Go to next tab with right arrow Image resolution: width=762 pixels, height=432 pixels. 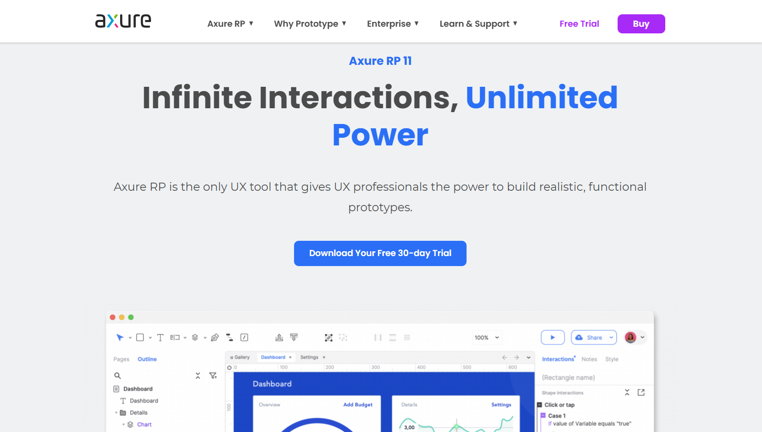517,357
